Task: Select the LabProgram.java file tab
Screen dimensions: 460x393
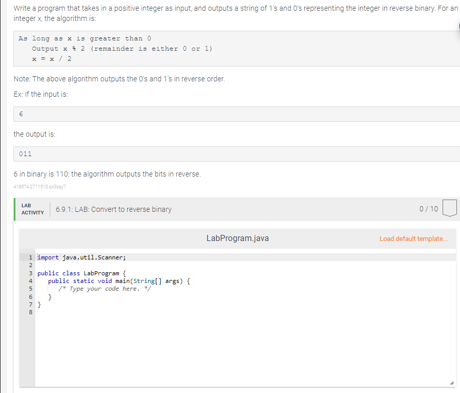Action: coord(237,237)
